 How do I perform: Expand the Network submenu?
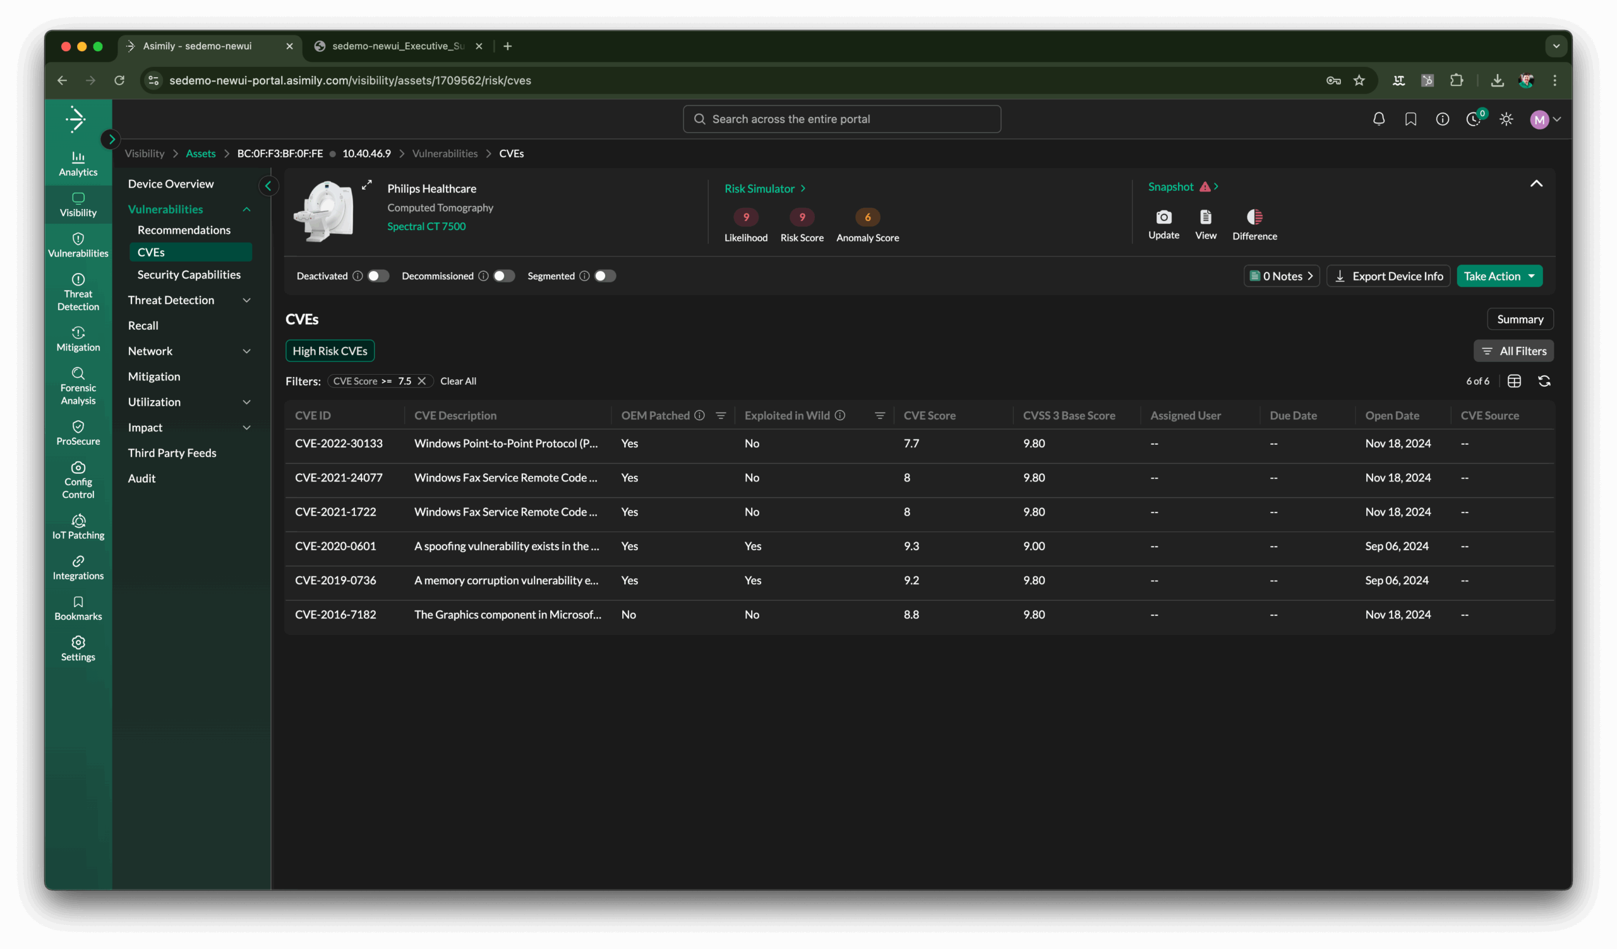[246, 351]
